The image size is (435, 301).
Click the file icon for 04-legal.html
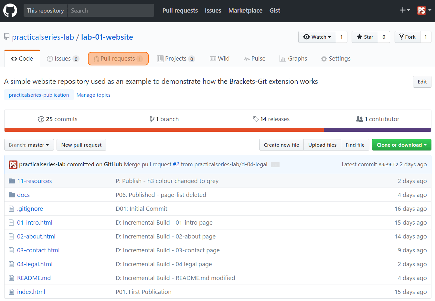pos(11,264)
